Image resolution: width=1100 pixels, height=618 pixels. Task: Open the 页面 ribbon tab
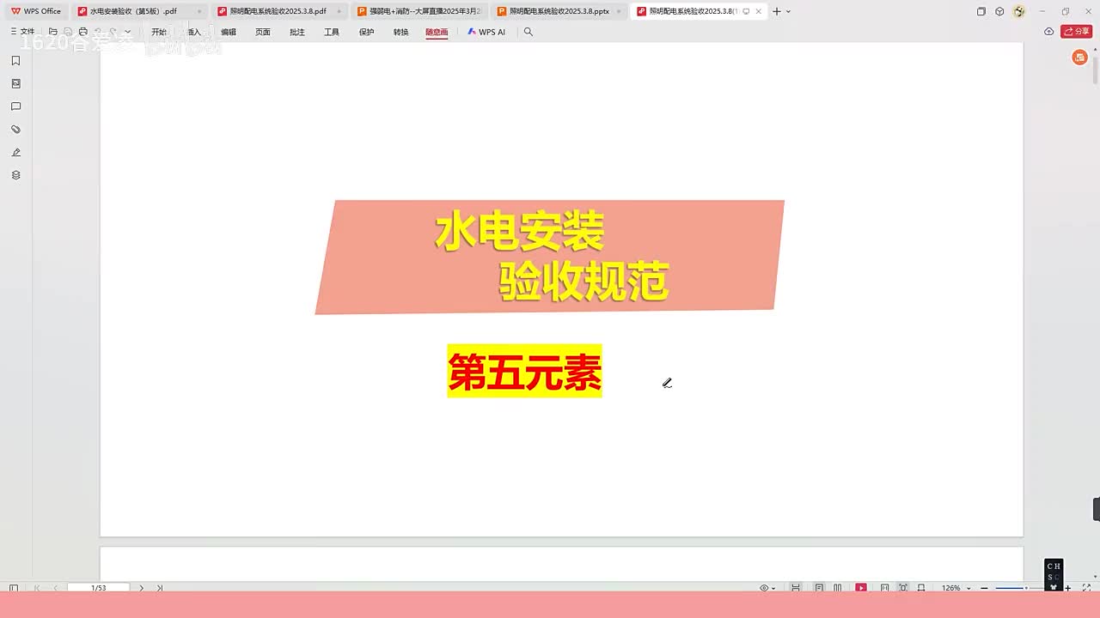point(263,32)
